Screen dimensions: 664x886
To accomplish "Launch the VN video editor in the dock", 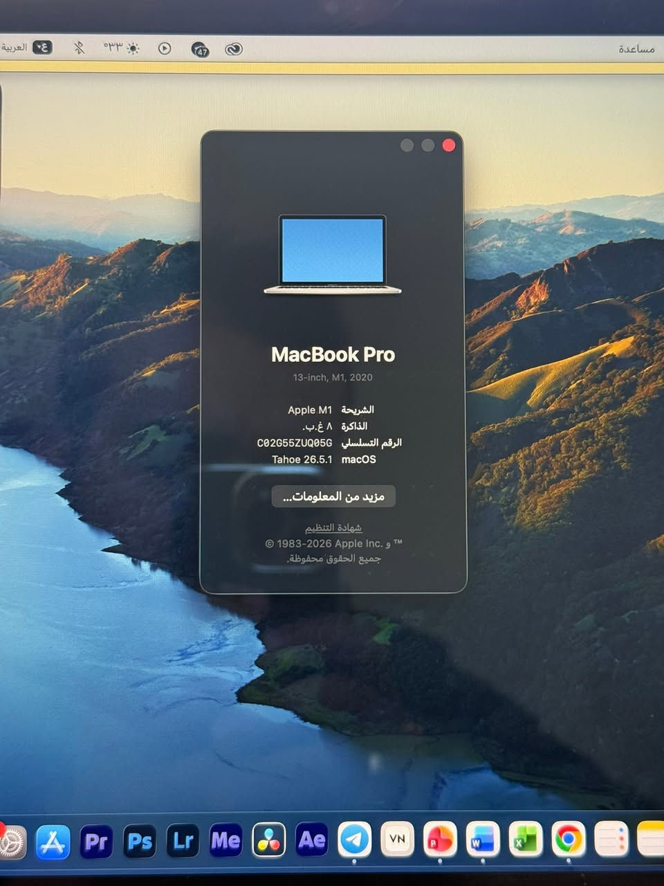I will (397, 839).
